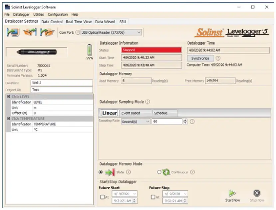
Task: Click the Continuous memory mode help icon
Action: [192, 172]
